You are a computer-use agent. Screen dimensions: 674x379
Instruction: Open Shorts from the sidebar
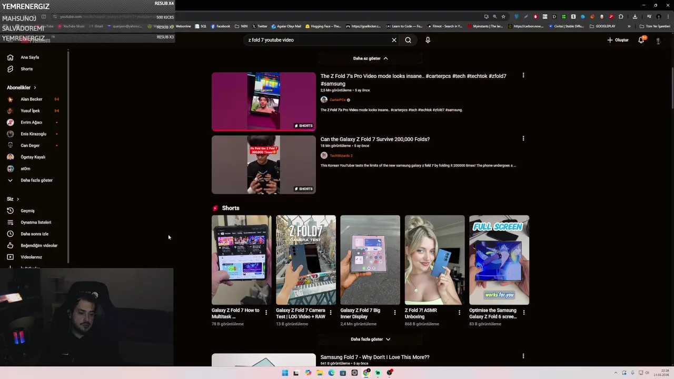coord(26,69)
